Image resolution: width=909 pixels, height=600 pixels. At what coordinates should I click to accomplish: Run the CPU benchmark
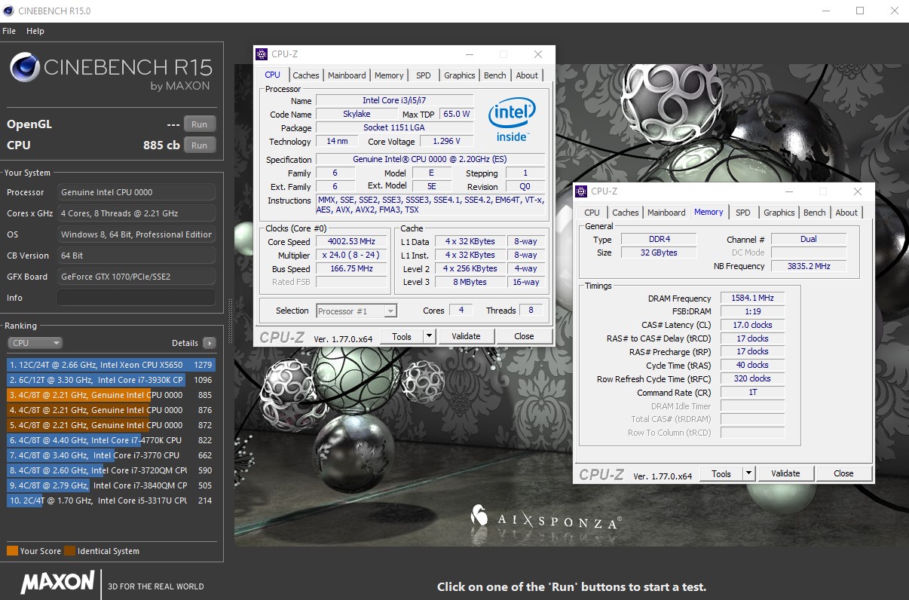click(x=199, y=145)
